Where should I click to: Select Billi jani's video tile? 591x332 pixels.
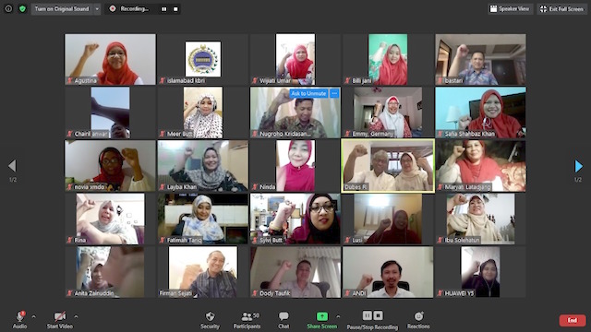pos(388,59)
